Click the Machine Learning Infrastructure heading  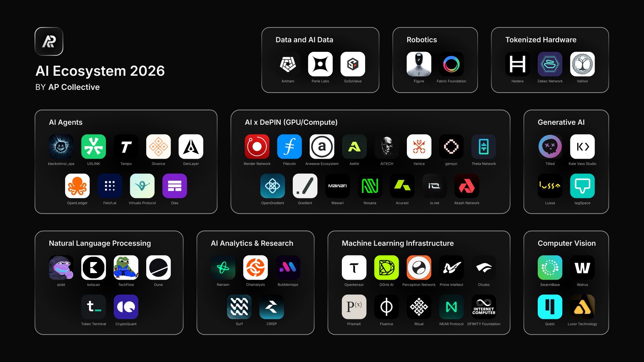click(397, 243)
